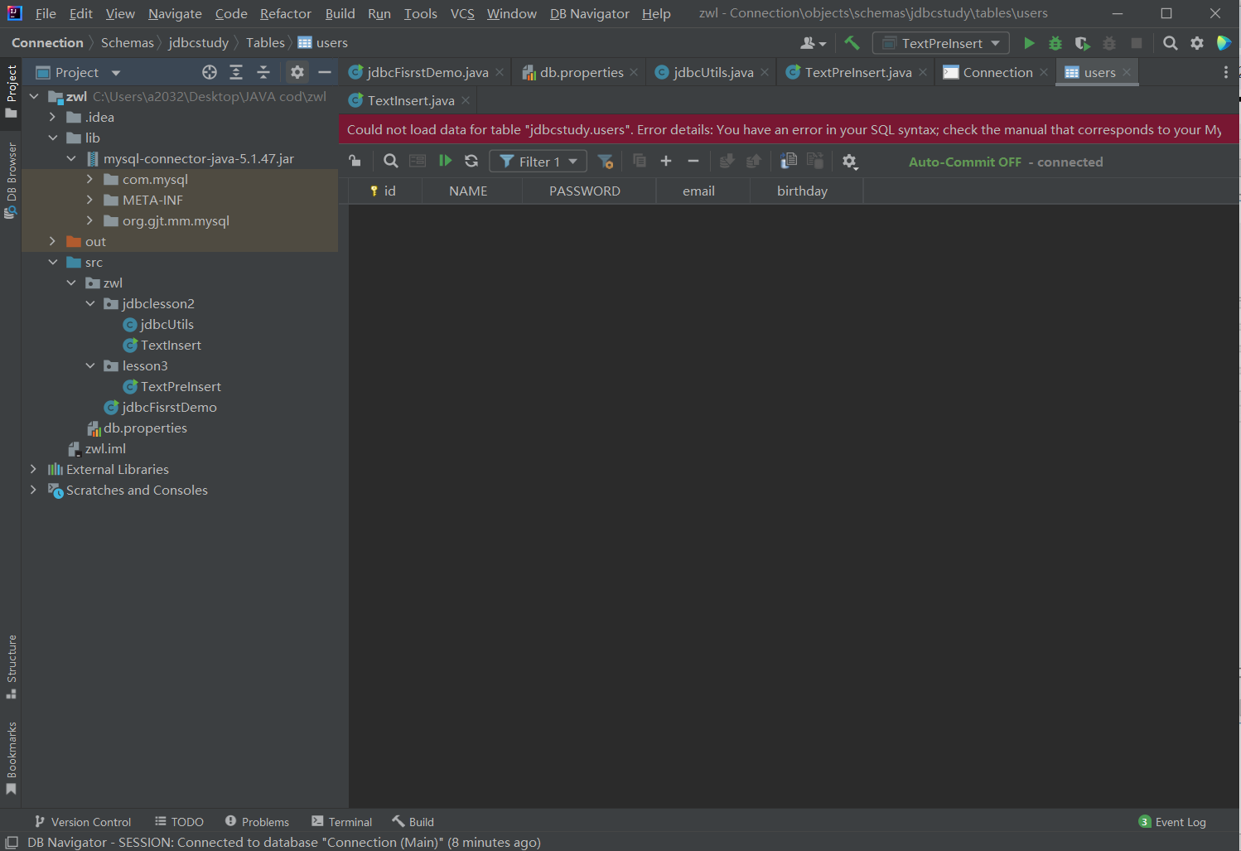Open the Filter 1 dropdown
Image resolution: width=1241 pixels, height=851 pixels.
pyautogui.click(x=538, y=162)
